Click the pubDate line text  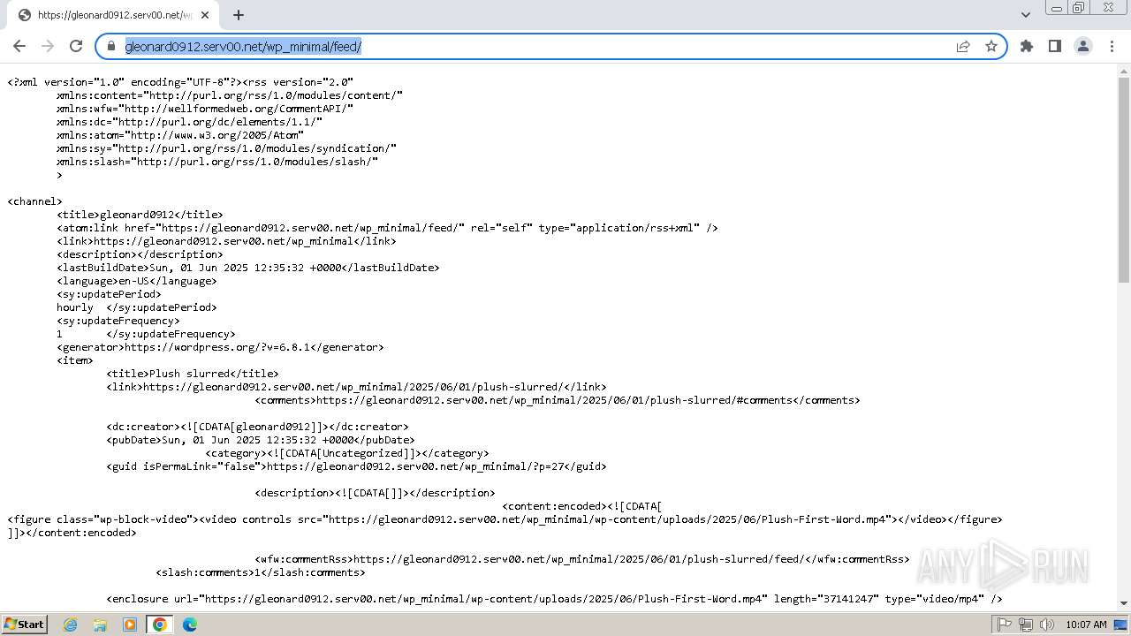pyautogui.click(x=261, y=440)
